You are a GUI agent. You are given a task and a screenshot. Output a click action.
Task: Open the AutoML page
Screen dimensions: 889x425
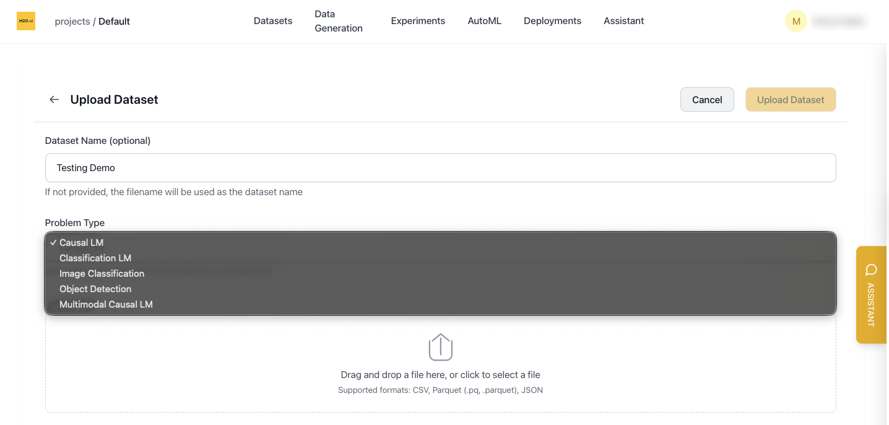[484, 21]
